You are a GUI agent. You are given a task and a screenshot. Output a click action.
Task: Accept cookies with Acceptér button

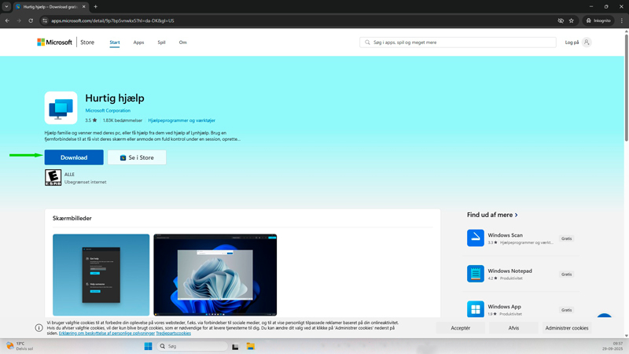461,328
